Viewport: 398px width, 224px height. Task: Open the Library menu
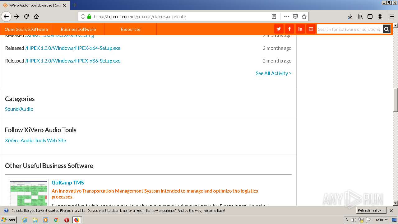pyautogui.click(x=360, y=16)
